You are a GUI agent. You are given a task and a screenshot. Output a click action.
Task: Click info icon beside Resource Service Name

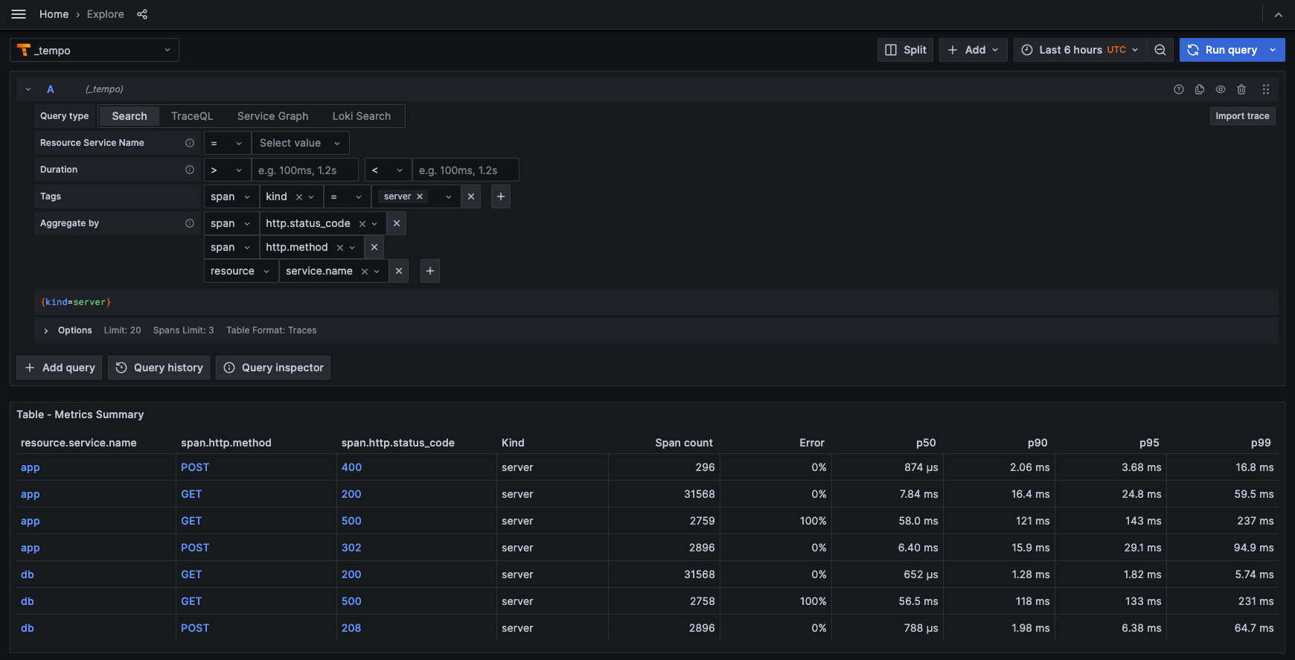click(x=190, y=143)
